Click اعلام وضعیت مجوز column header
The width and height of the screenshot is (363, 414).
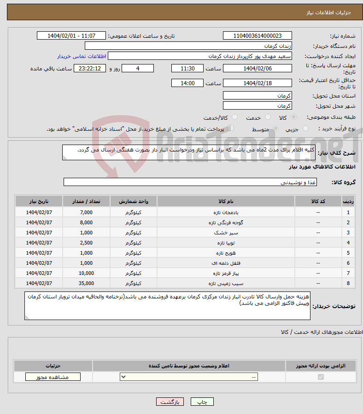coord(189,366)
